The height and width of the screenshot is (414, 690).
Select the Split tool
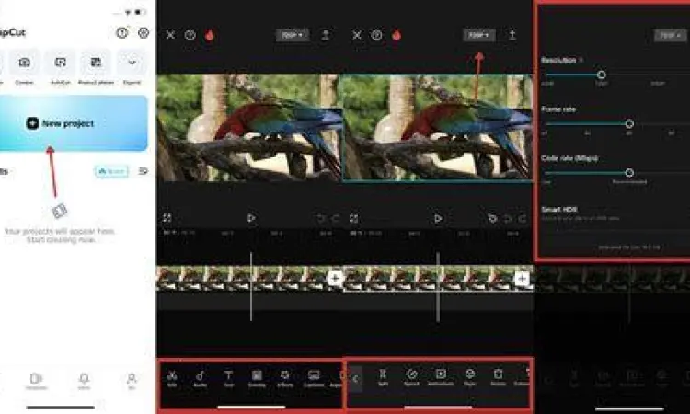[383, 378]
